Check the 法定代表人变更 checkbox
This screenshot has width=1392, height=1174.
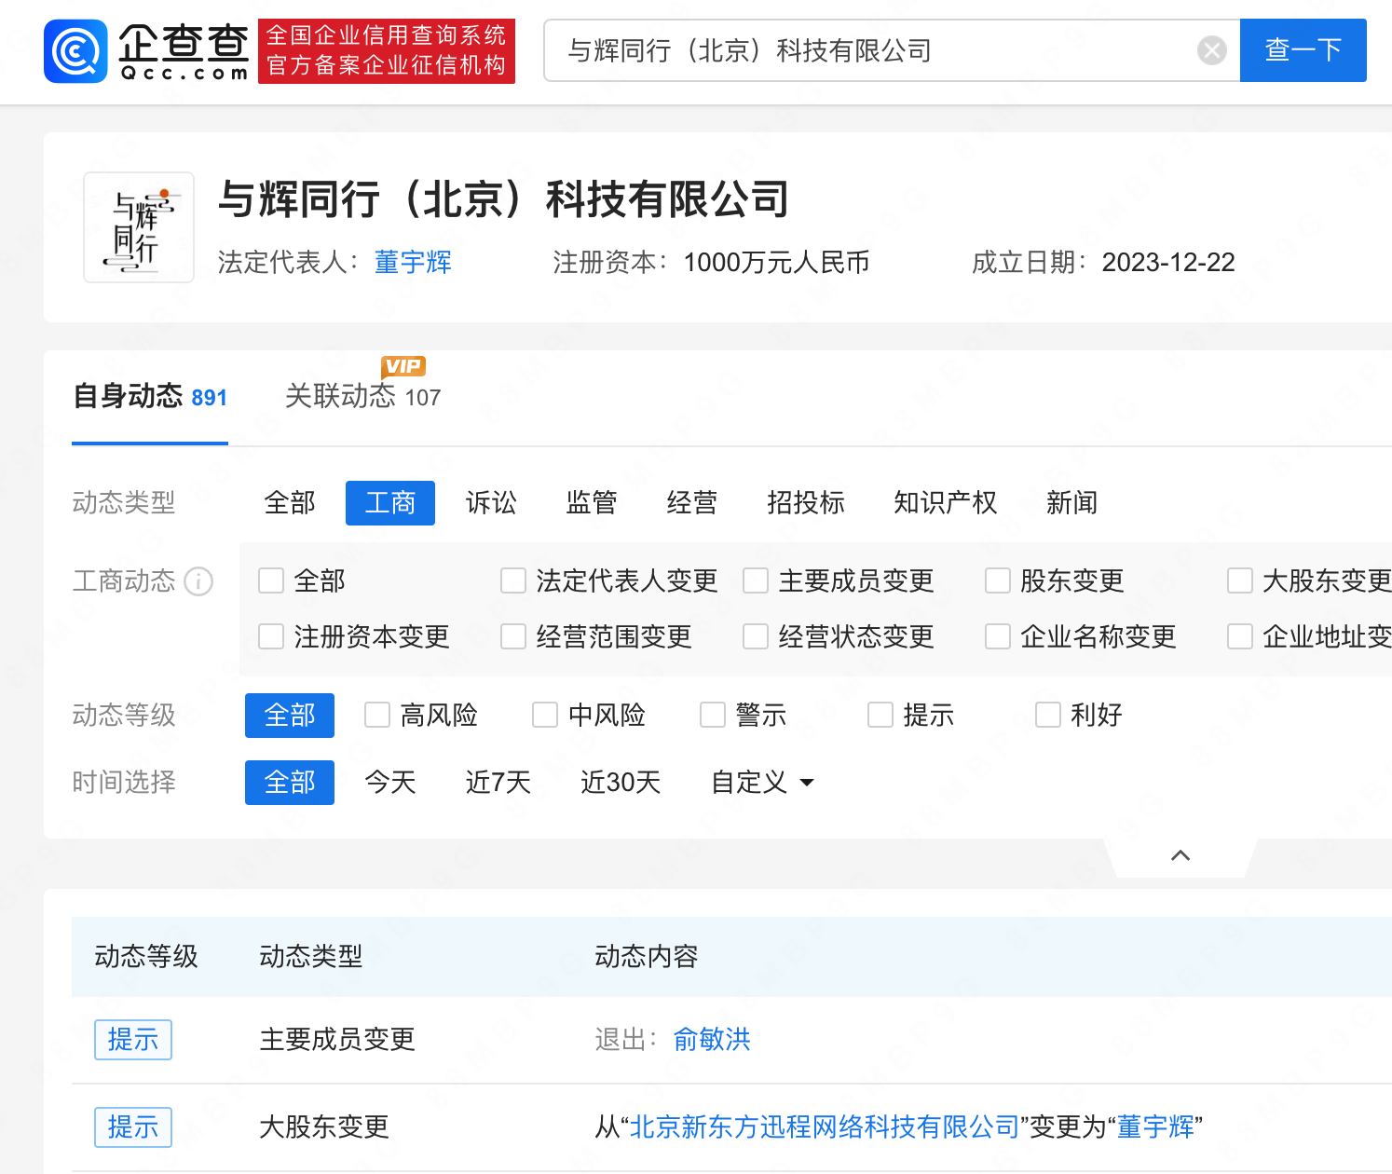tap(513, 581)
